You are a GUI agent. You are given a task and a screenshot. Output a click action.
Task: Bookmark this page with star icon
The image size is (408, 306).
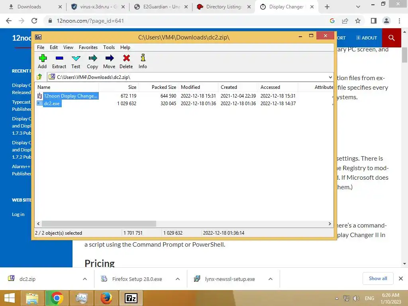tap(358, 21)
